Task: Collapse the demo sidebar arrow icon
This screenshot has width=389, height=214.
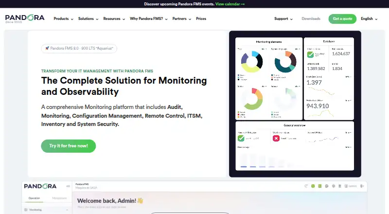Action: 68,186
